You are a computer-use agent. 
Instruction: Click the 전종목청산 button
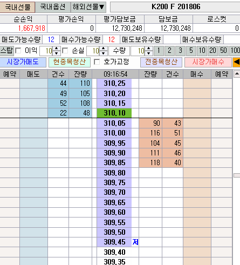161,62
